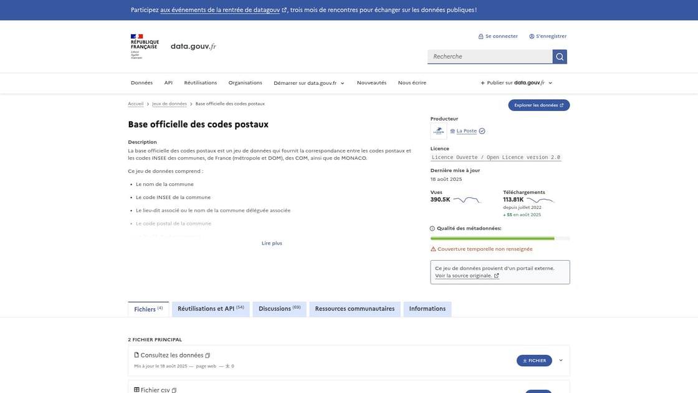Click the '390.5K' views value
This screenshot has height=393, width=698.
(440, 200)
